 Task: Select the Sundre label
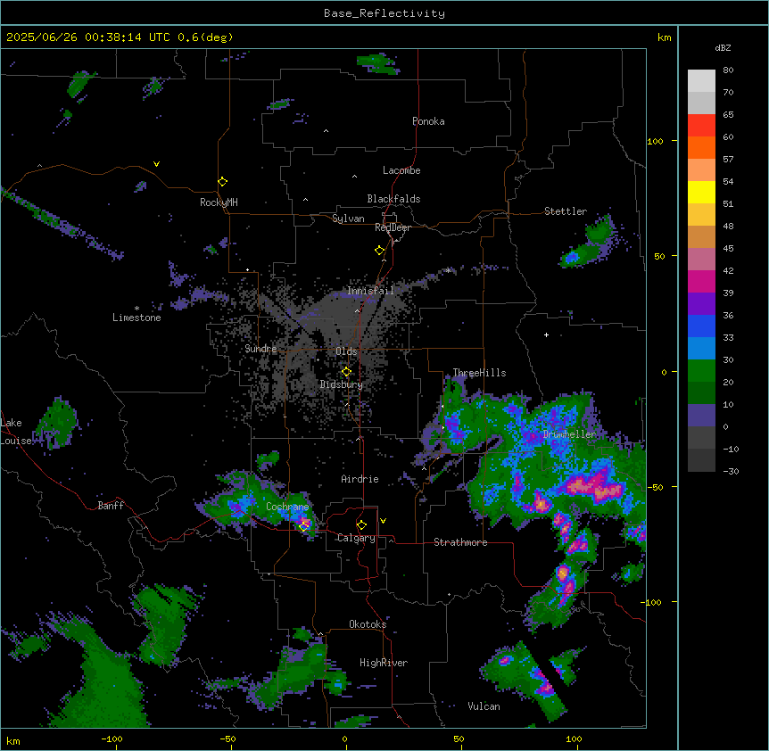pyautogui.click(x=260, y=349)
